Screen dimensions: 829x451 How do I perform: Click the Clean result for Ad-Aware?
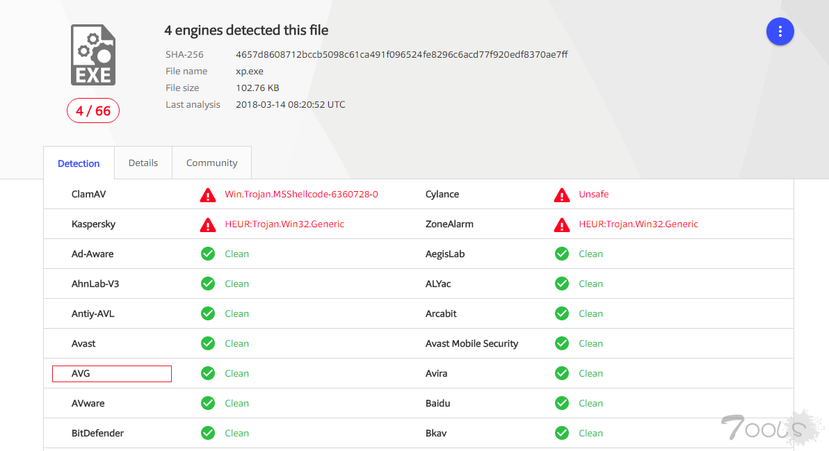point(237,254)
